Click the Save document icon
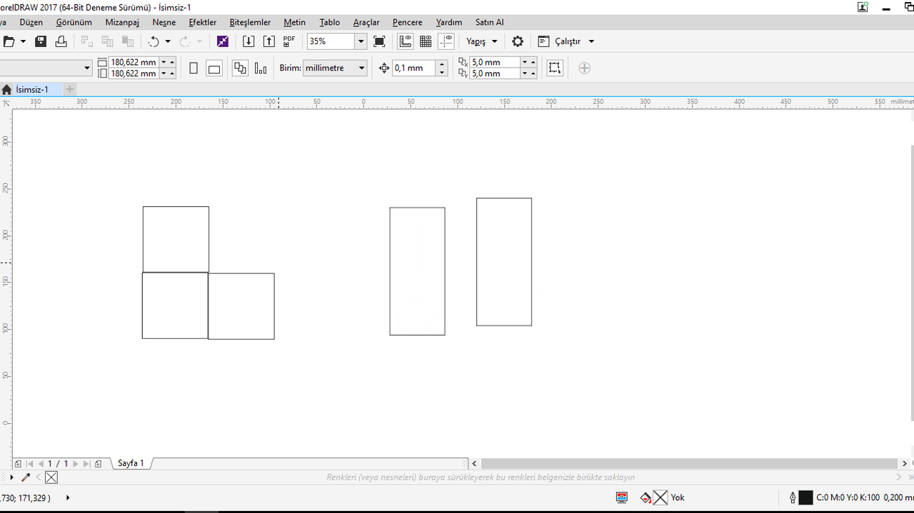The height and width of the screenshot is (513, 914). point(41,41)
